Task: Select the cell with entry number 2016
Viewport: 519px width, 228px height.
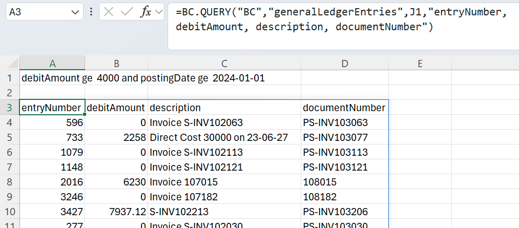Action: click(x=52, y=182)
